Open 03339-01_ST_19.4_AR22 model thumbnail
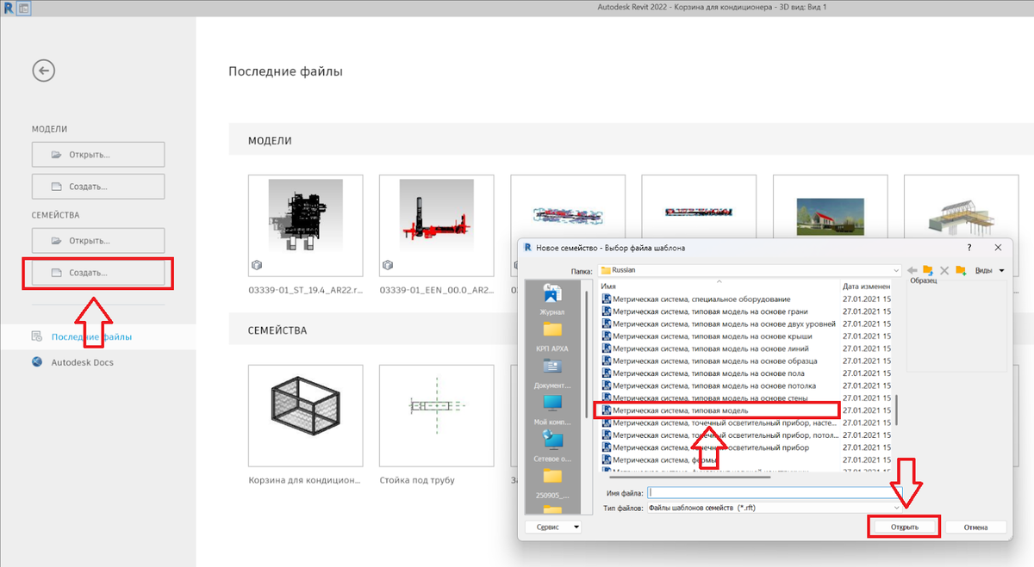Screen dimensions: 1034x567 tap(305, 224)
